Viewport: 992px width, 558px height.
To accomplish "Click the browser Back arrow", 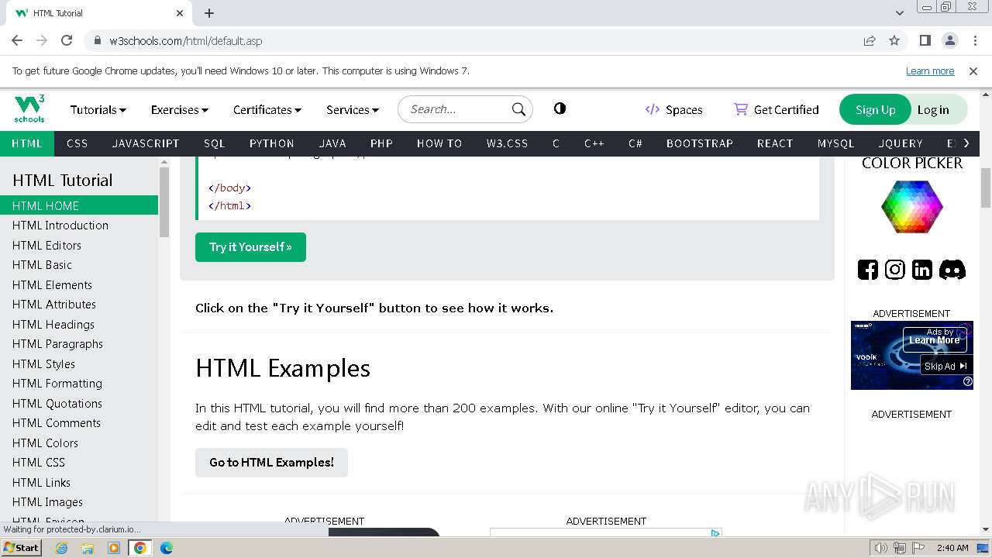I will pos(17,40).
